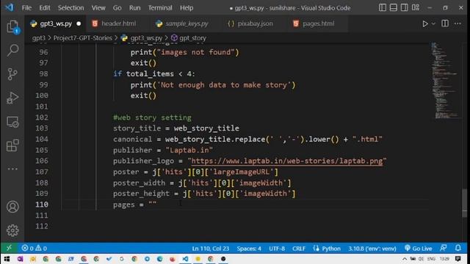This screenshot has height=264, width=470.
Task: Open the Source Control view
Action: coord(12,74)
